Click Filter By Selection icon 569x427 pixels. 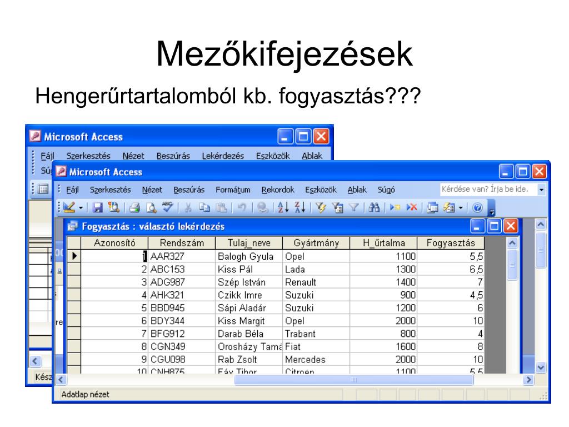pos(321,208)
